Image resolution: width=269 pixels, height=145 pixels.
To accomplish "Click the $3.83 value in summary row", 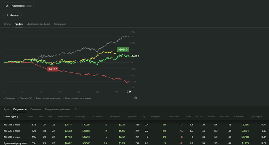I will click(122, 143).
